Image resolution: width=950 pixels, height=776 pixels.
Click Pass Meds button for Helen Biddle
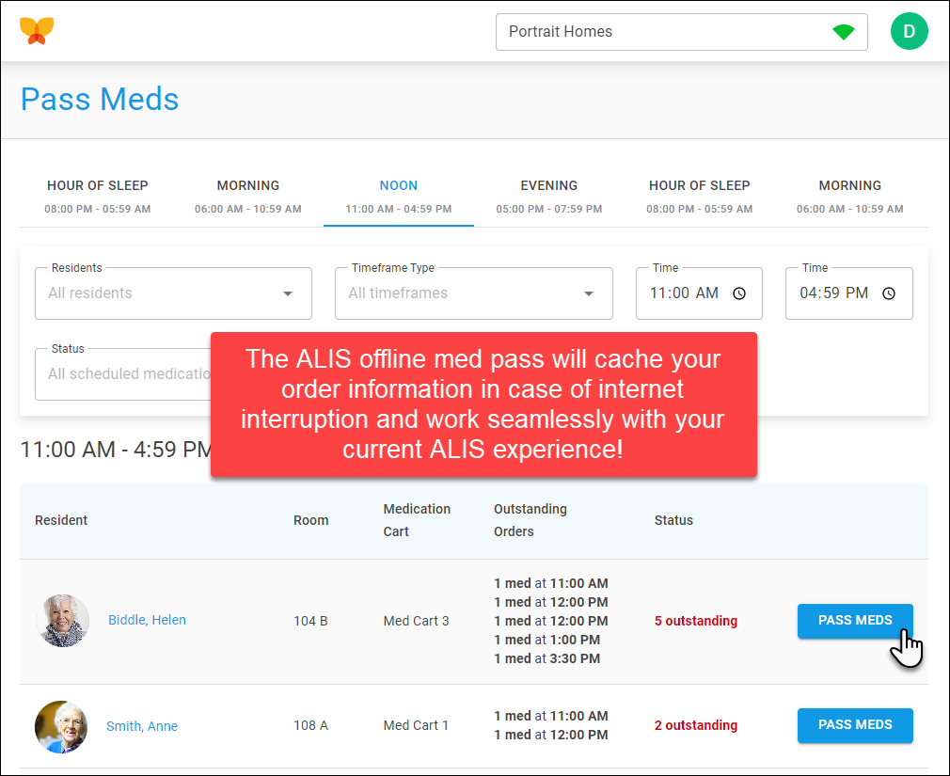[855, 621]
